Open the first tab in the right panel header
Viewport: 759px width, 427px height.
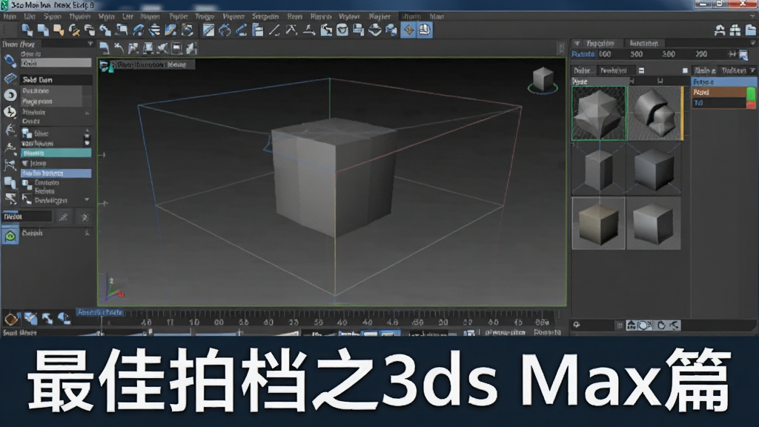pyautogui.click(x=600, y=44)
